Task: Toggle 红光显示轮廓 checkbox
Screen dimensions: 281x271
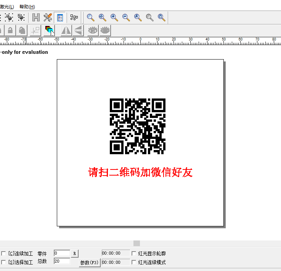Action: (x=134, y=253)
